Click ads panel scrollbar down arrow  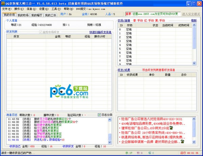click(194, 142)
